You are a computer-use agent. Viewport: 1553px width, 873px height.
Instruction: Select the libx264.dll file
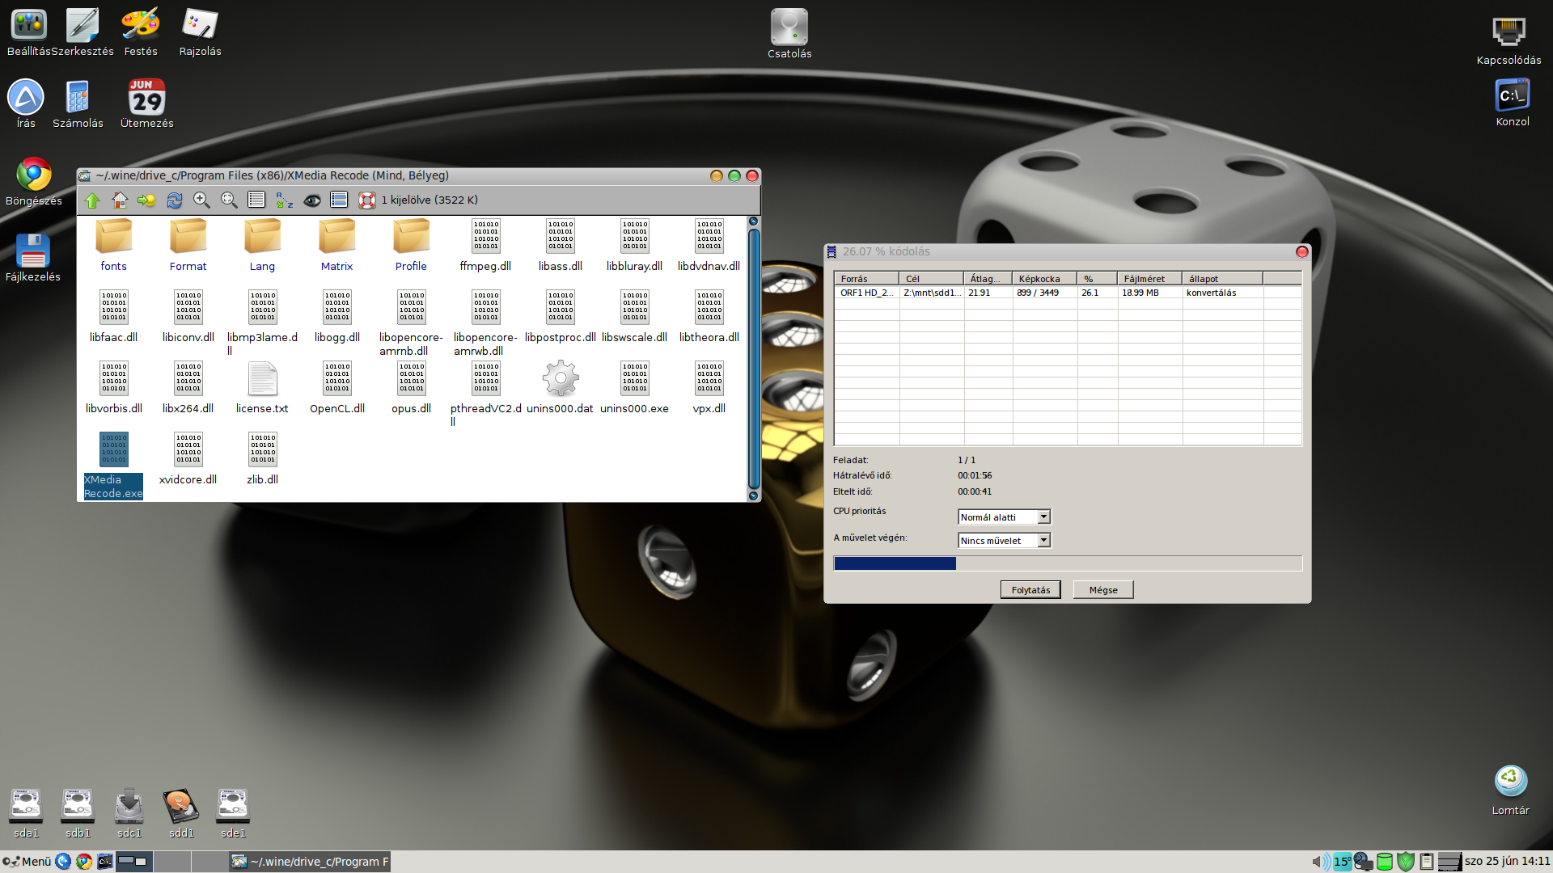click(188, 388)
